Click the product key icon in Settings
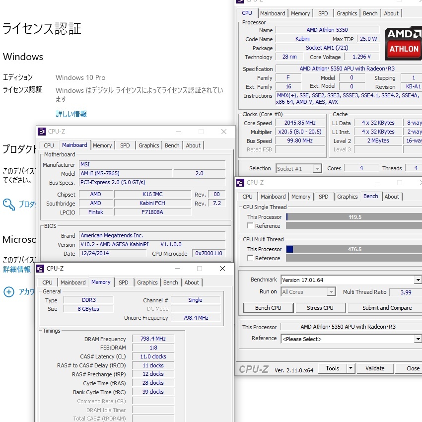 8,204
